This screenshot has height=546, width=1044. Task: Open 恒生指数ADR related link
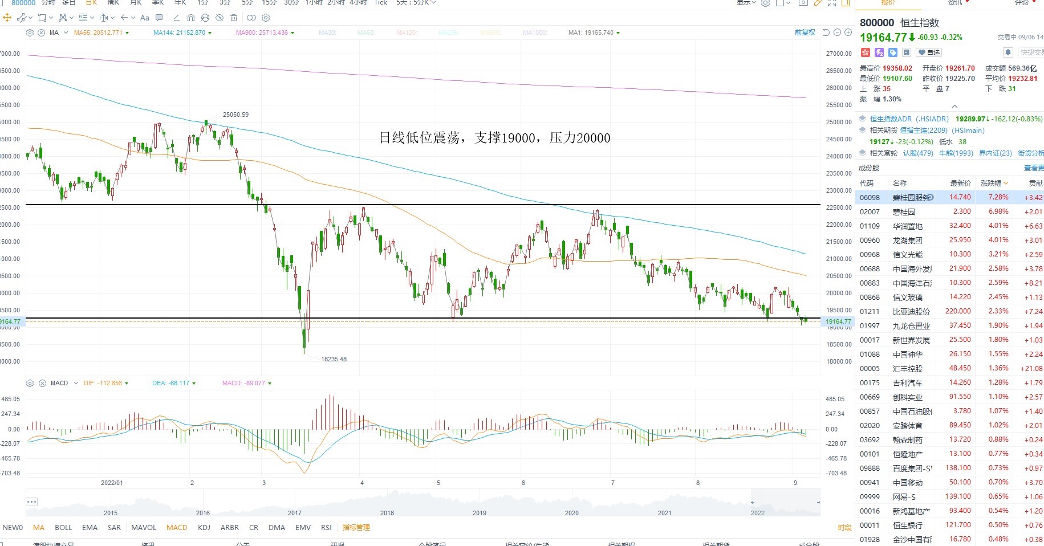tap(909, 119)
